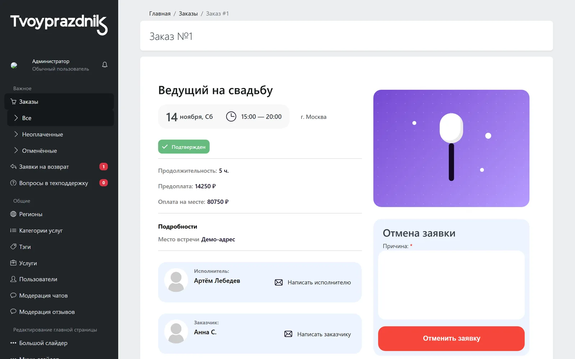Image resolution: width=575 pixels, height=359 pixels.
Task: Open Вопросы в техподдержку section
Action: pyautogui.click(x=59, y=183)
